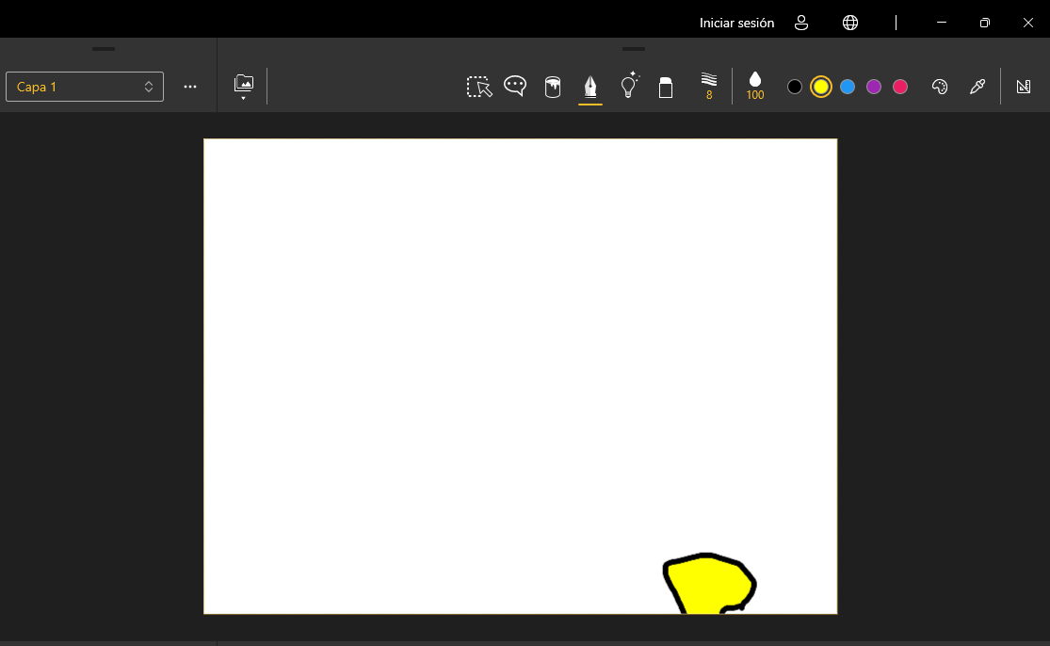Click the grab handle above the tools panel
This screenshot has height=646, width=1050.
tap(634, 49)
